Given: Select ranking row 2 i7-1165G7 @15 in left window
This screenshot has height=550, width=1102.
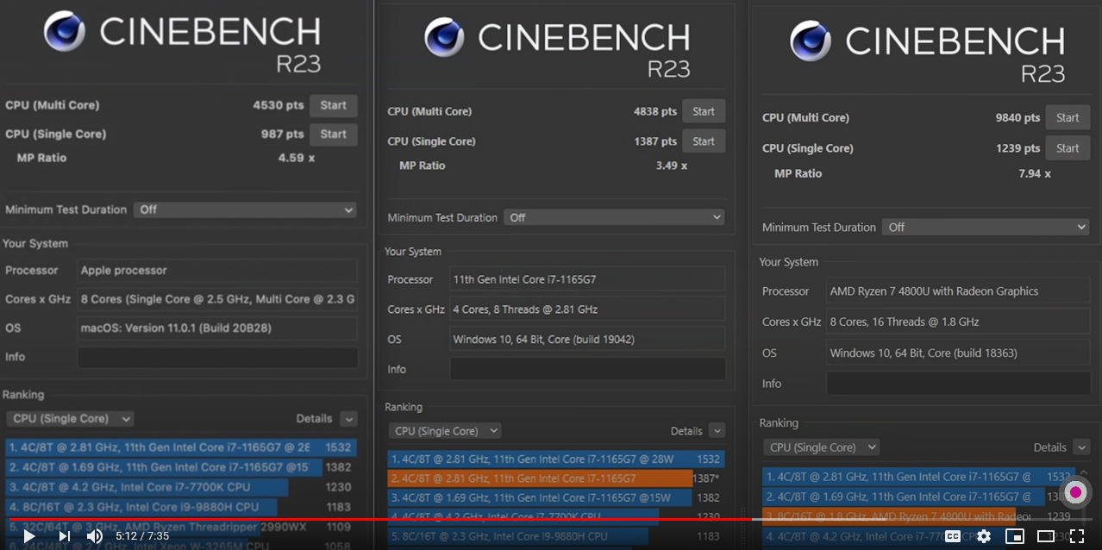Looking at the screenshot, I should point(181,467).
